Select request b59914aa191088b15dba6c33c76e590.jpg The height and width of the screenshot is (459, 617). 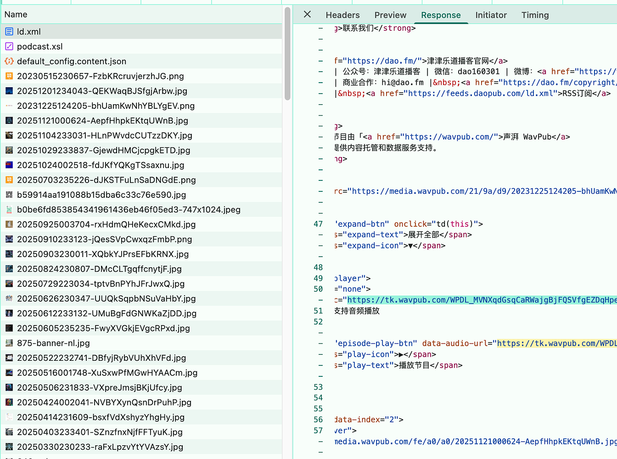point(101,195)
